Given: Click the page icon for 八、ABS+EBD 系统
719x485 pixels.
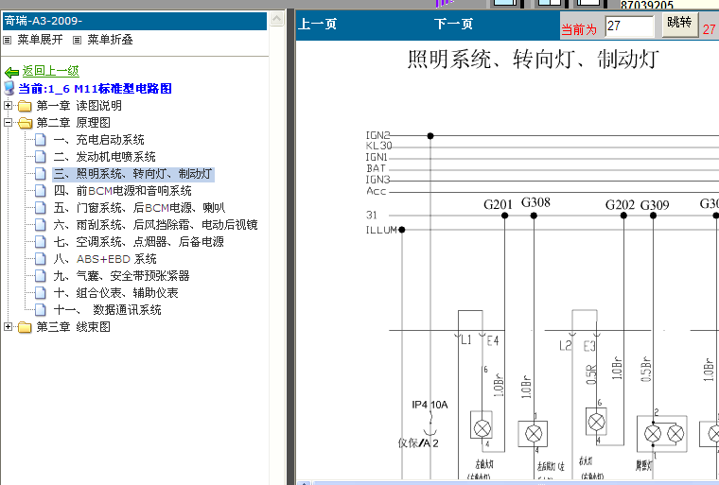Looking at the screenshot, I should (41, 259).
